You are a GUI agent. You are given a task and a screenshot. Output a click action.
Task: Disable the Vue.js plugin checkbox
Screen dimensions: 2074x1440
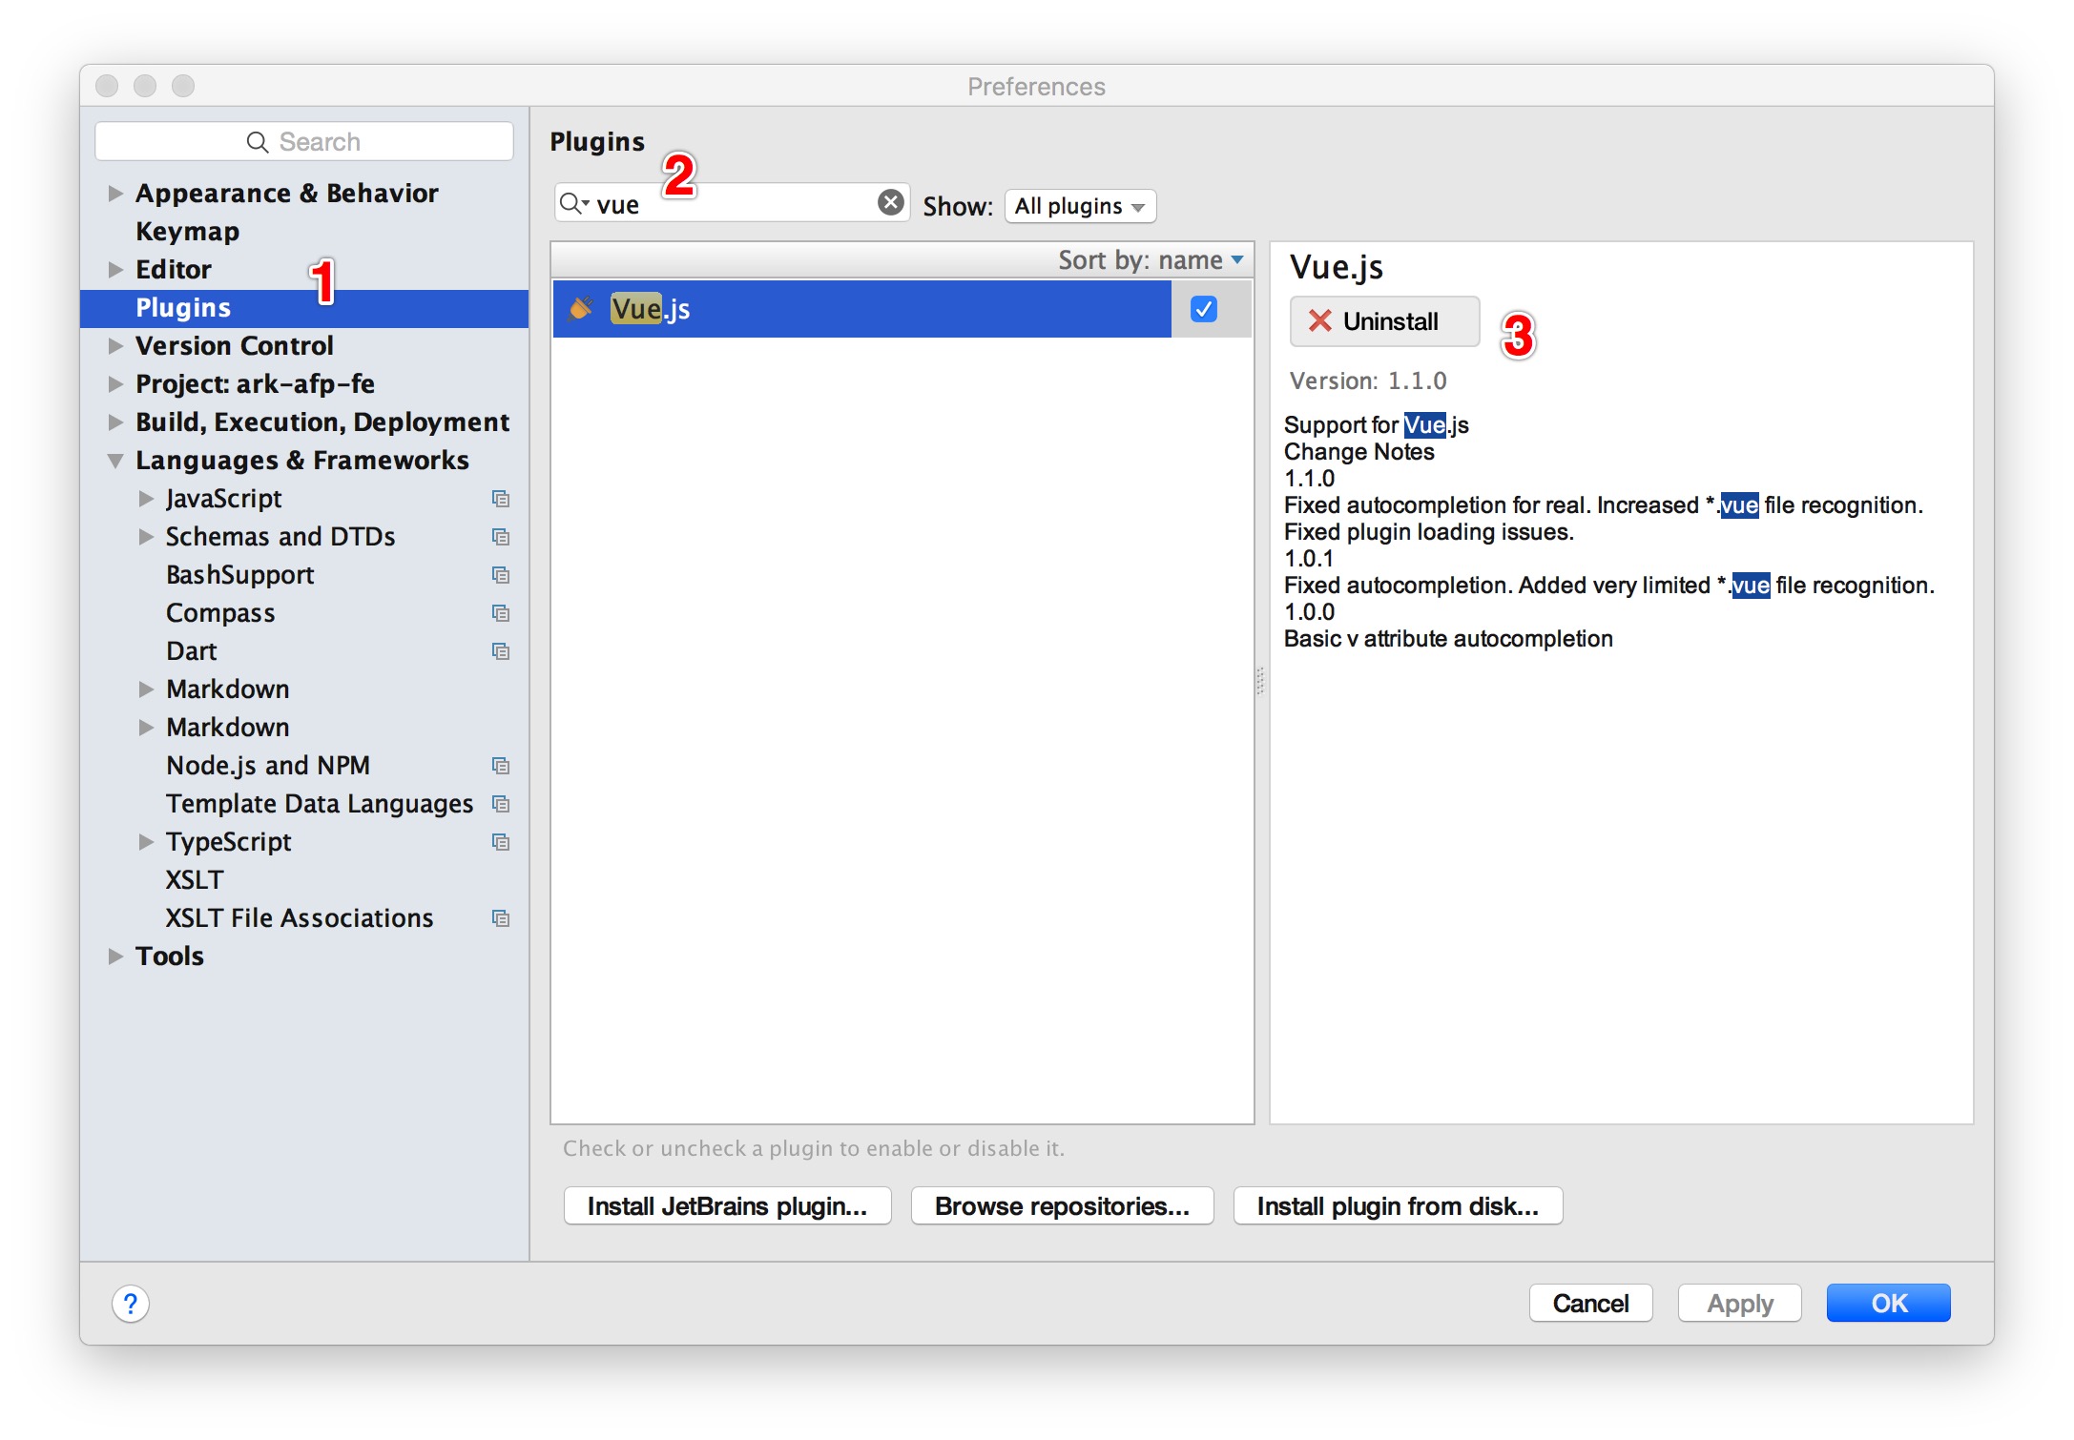coord(1204,309)
